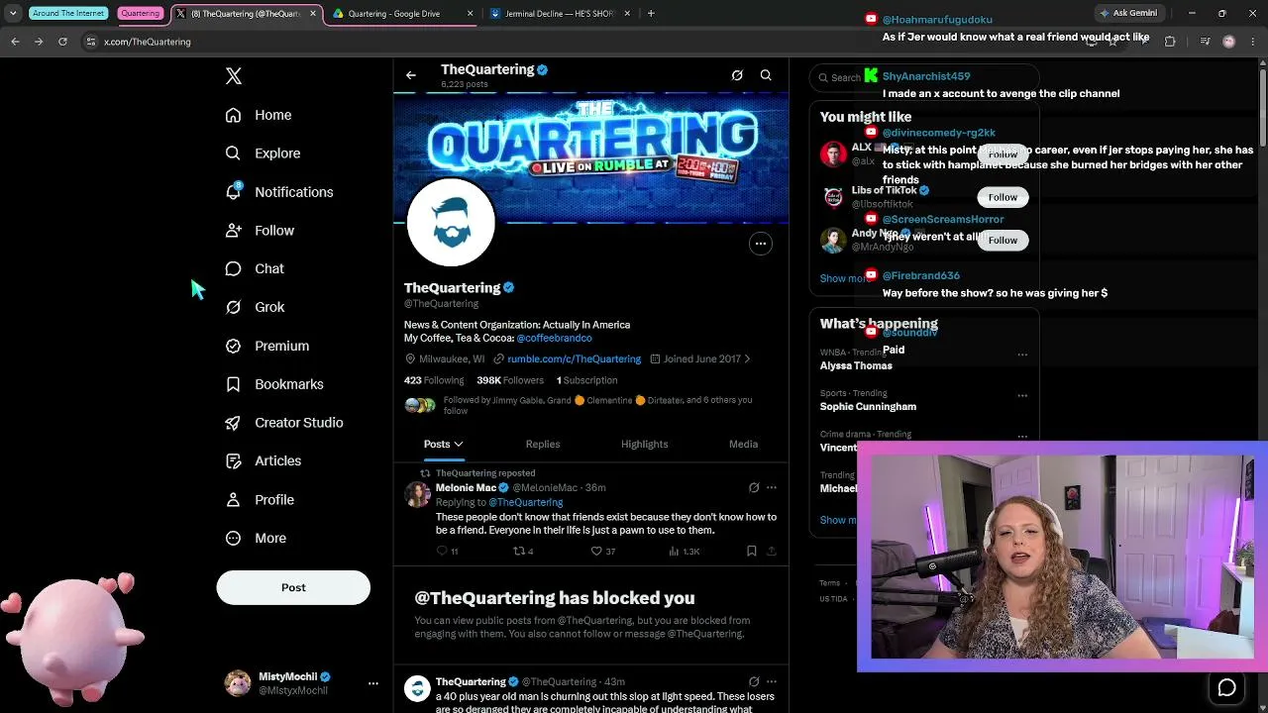View the 423 Following list
The height and width of the screenshot is (713, 1268).
click(x=434, y=380)
